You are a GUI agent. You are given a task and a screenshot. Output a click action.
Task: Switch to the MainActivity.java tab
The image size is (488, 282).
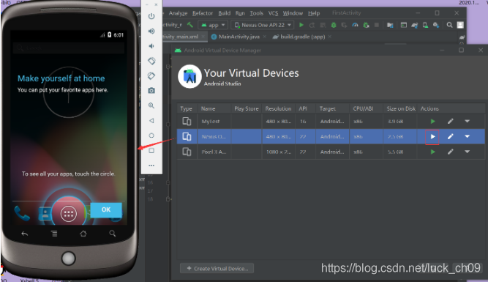point(239,37)
